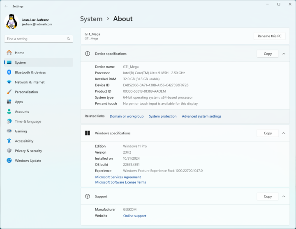Copy the Windows specifications

pyautogui.click(x=268, y=133)
